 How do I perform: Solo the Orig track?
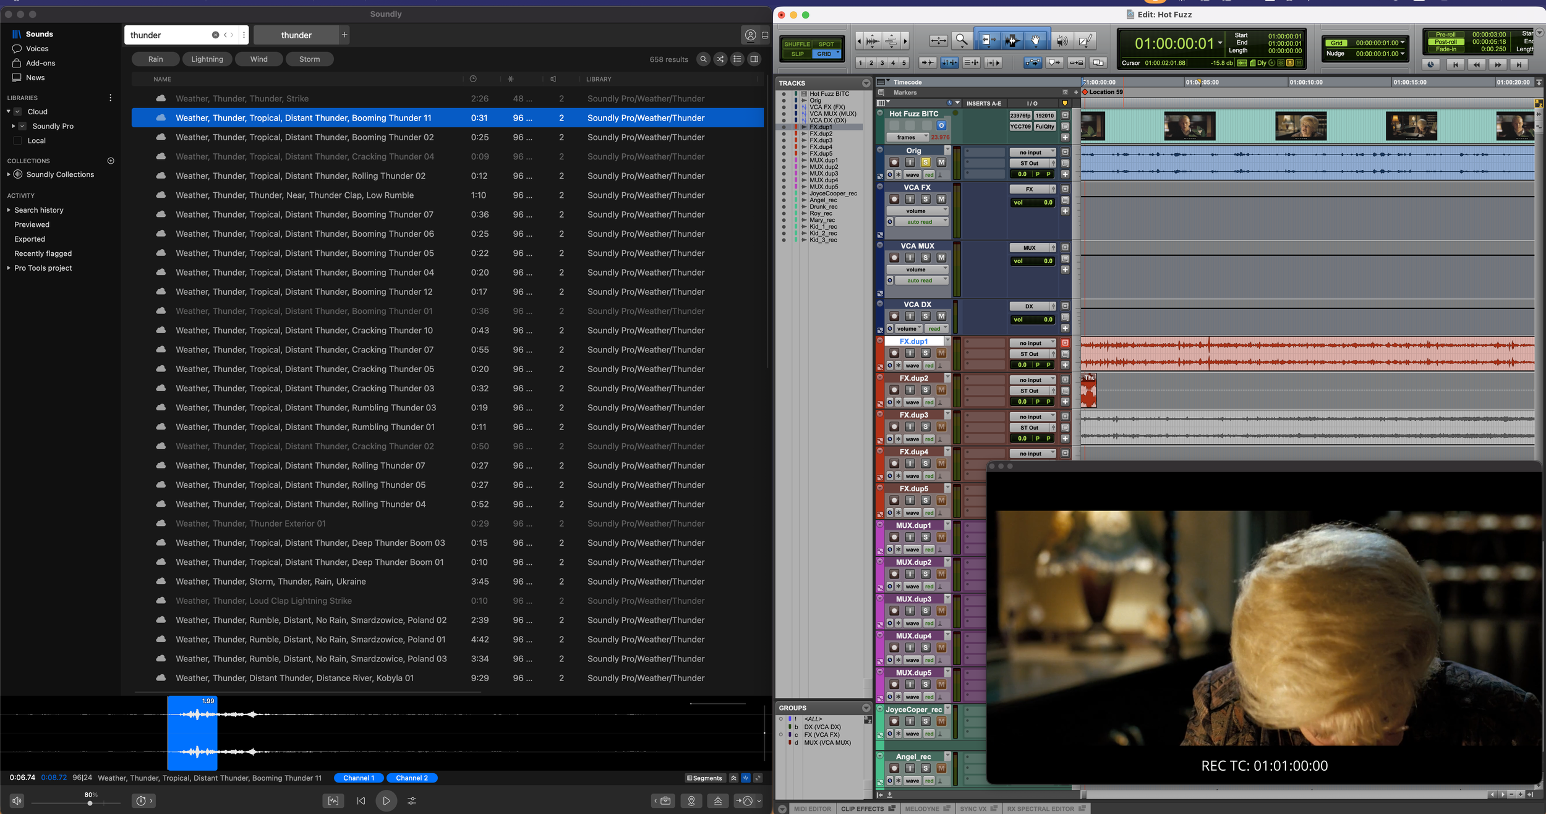coord(925,163)
